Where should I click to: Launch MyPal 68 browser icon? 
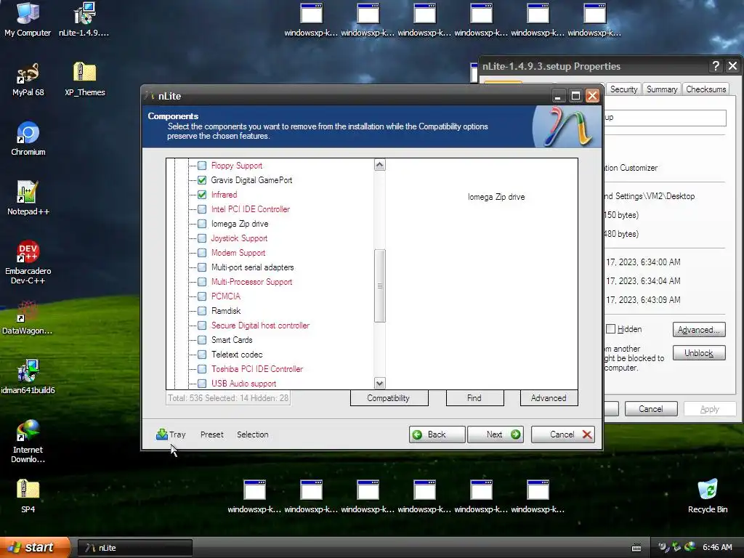(28, 78)
